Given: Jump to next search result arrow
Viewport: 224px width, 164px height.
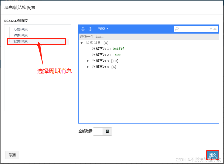Looking at the screenshot, I should [x=211, y=29].
